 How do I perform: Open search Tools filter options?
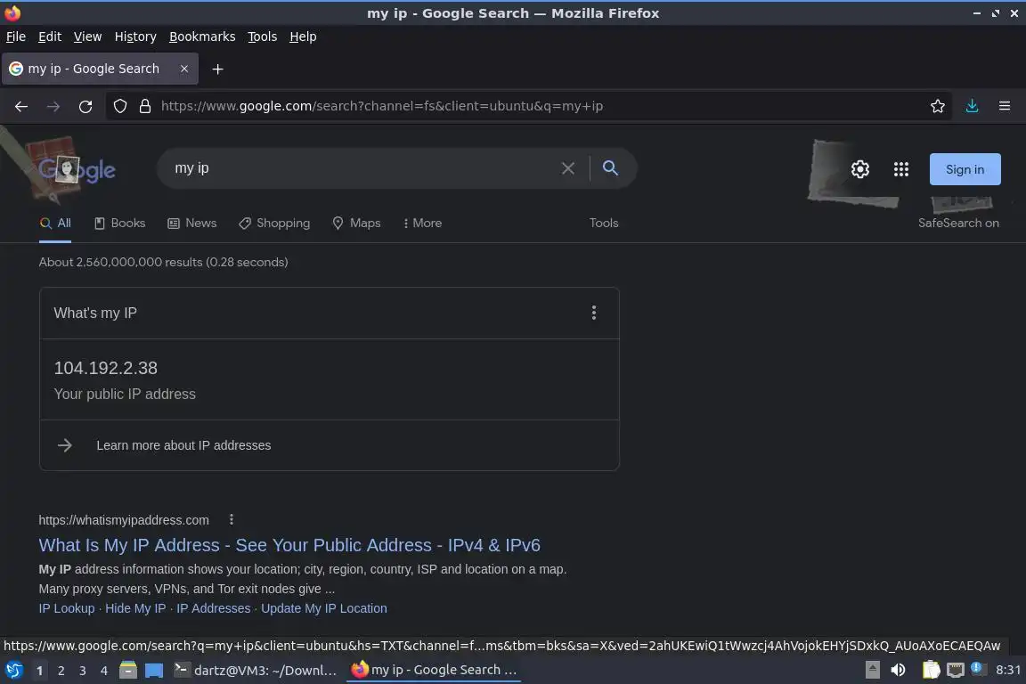pyautogui.click(x=604, y=224)
